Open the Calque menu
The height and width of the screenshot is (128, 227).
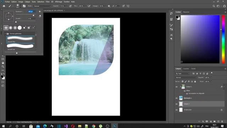pos(27,2)
